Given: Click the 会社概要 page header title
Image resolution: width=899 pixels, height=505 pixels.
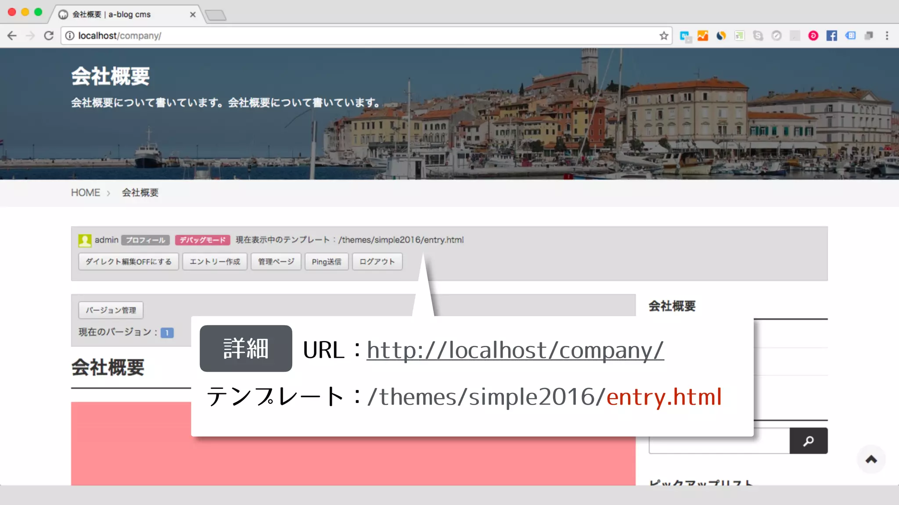Looking at the screenshot, I should [x=110, y=76].
